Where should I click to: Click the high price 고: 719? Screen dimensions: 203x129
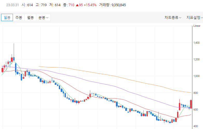click(x=41, y=5)
